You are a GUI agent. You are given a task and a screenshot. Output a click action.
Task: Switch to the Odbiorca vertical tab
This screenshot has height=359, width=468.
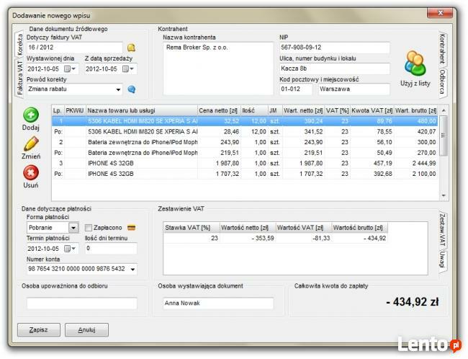[x=442, y=81]
